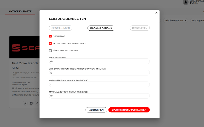Click the pencil edit icon on service card

(x=25, y=103)
